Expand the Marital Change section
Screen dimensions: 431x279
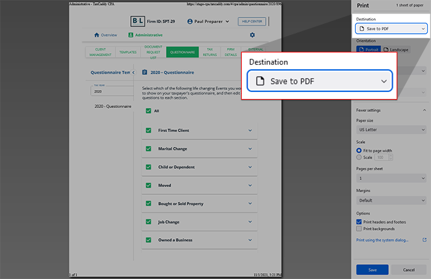coord(250,148)
